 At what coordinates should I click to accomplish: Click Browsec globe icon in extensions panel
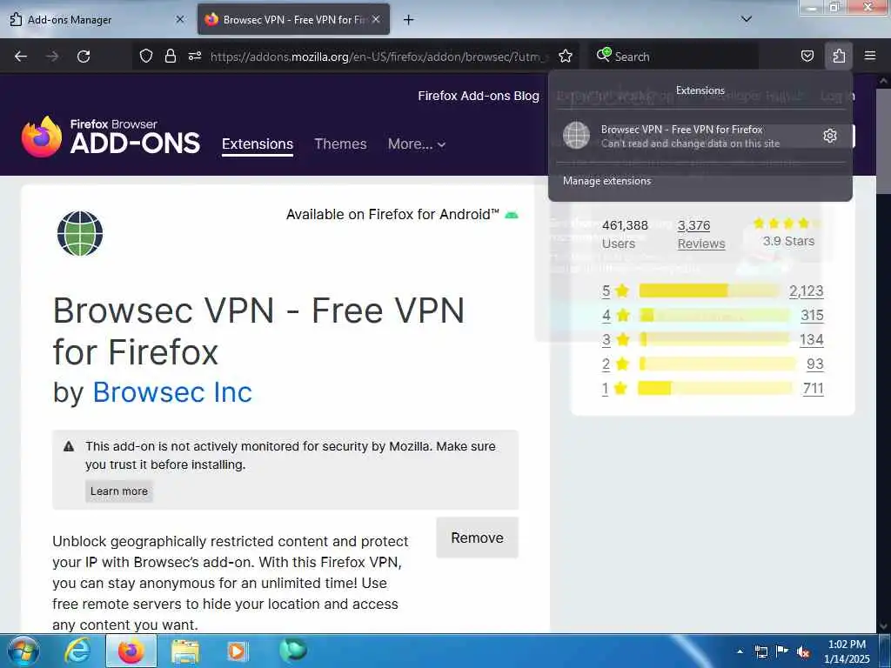(x=576, y=135)
